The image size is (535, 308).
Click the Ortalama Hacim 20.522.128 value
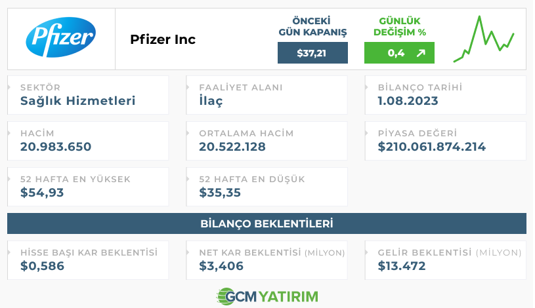tap(232, 147)
